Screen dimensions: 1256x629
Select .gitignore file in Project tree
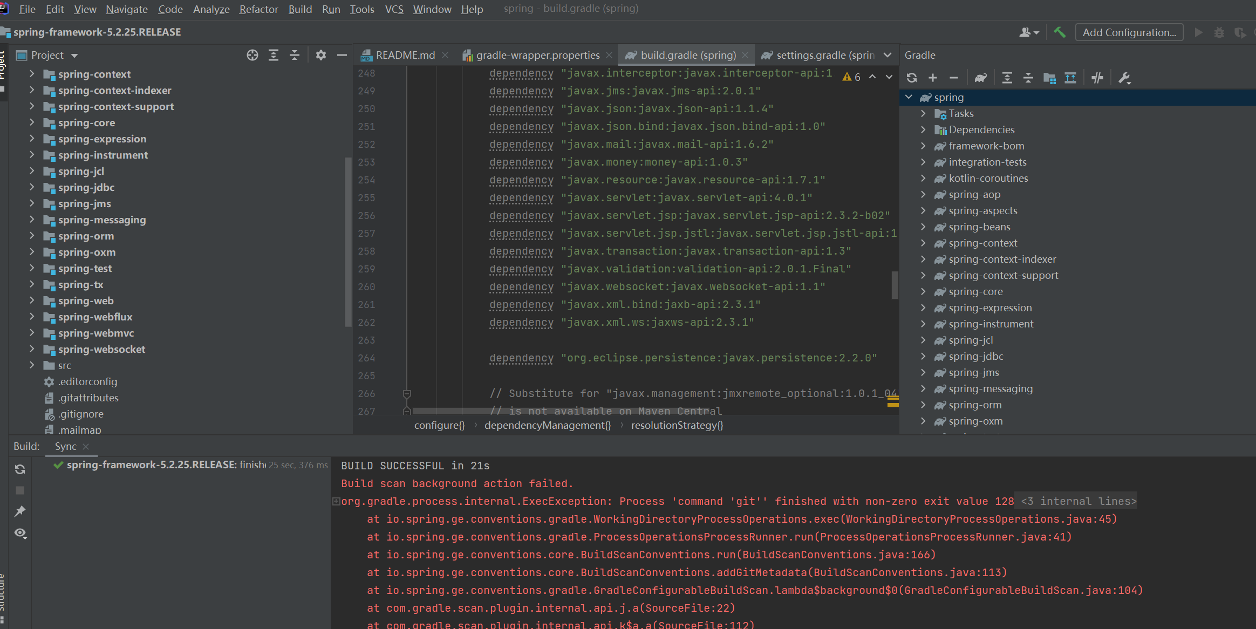[x=81, y=414]
